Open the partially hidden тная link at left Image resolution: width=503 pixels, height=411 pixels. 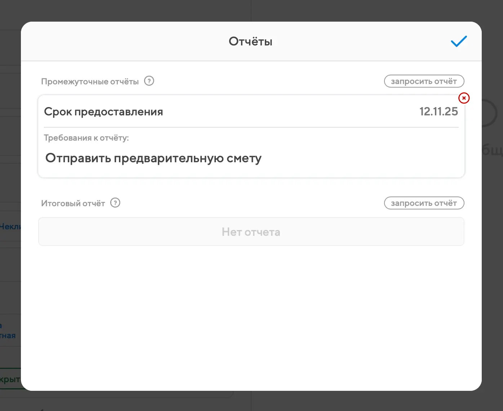pos(8,335)
